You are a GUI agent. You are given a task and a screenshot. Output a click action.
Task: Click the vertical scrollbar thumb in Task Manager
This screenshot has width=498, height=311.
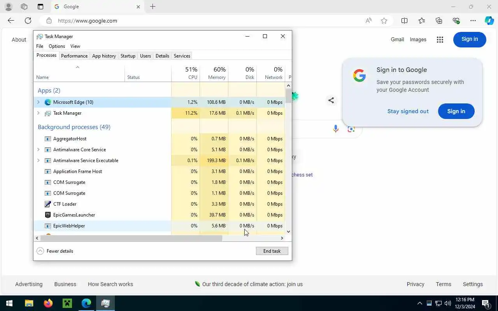[x=288, y=96]
